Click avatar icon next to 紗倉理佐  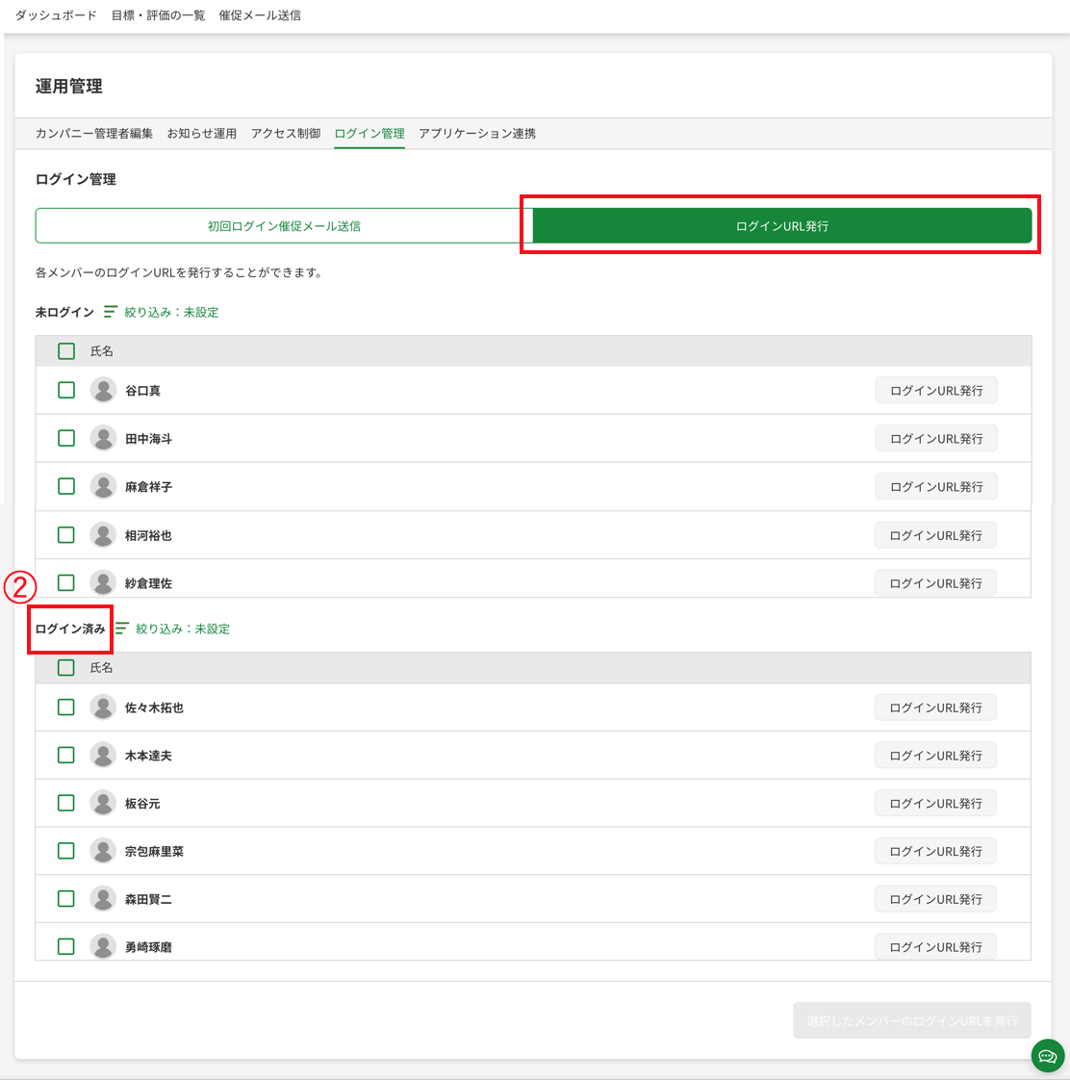pos(103,583)
